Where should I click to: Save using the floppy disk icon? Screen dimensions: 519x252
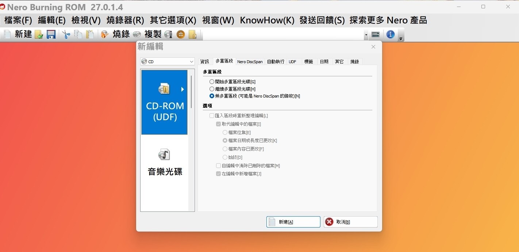click(51, 34)
